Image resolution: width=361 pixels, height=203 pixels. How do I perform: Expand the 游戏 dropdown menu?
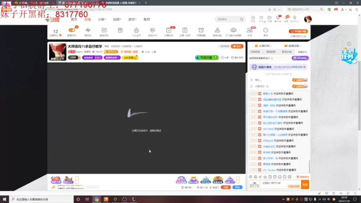pyautogui.click(x=132, y=19)
